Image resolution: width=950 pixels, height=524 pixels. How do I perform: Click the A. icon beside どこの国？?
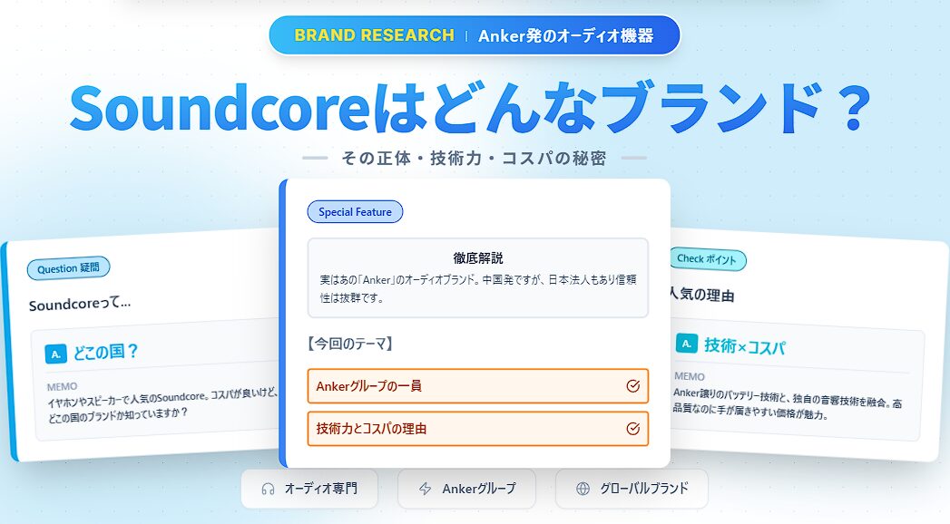56,351
